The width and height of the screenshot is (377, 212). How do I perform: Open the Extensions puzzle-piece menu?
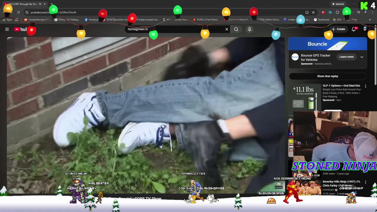click(x=338, y=12)
